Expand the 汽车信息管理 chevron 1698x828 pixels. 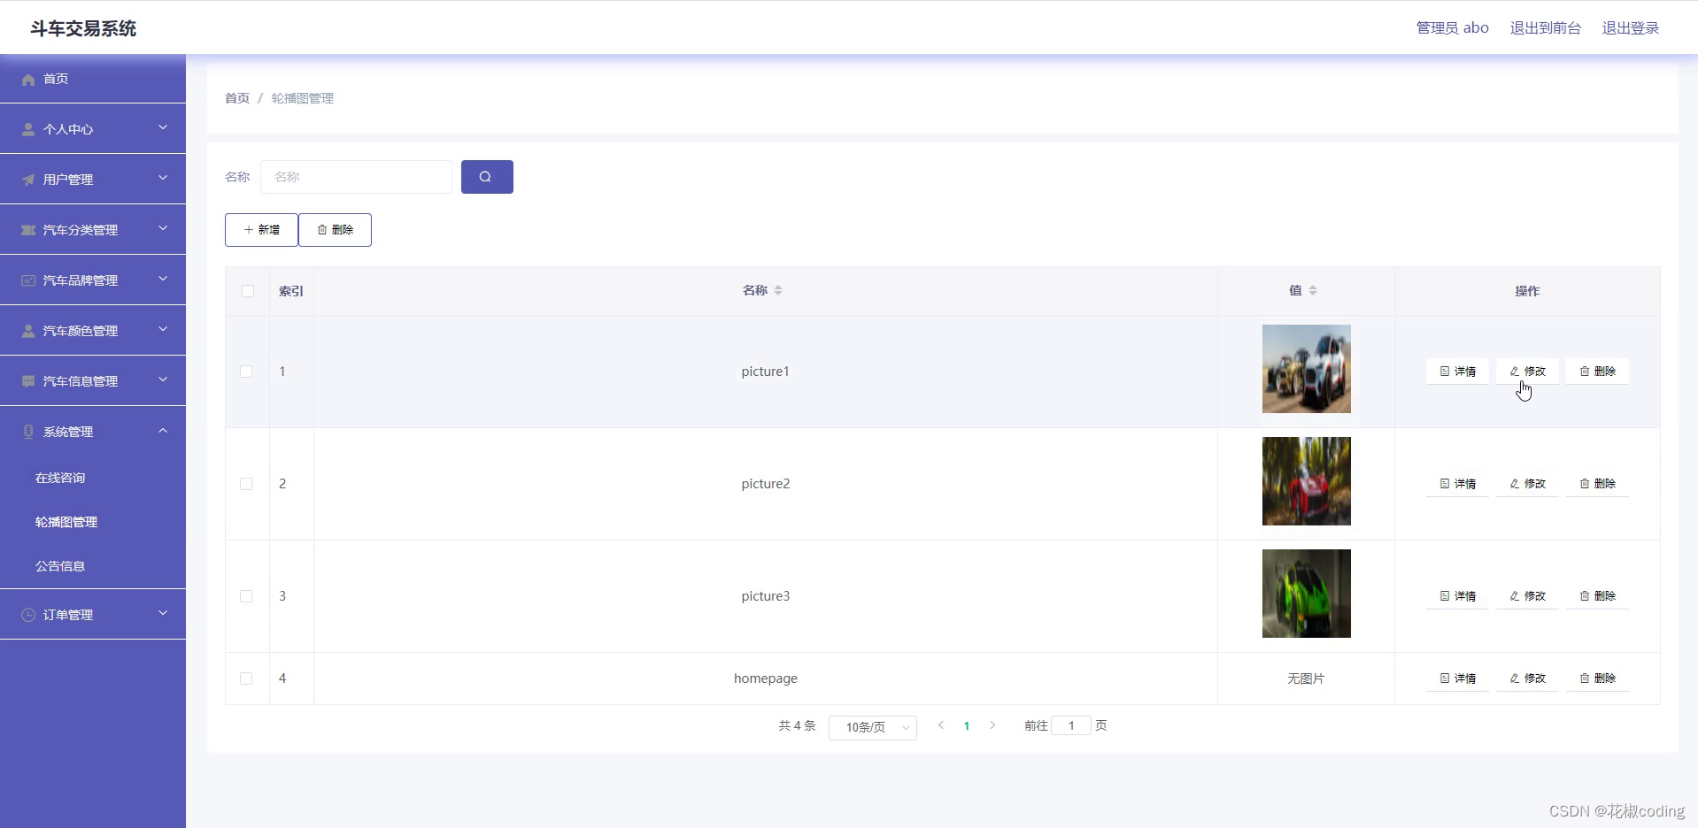(163, 379)
